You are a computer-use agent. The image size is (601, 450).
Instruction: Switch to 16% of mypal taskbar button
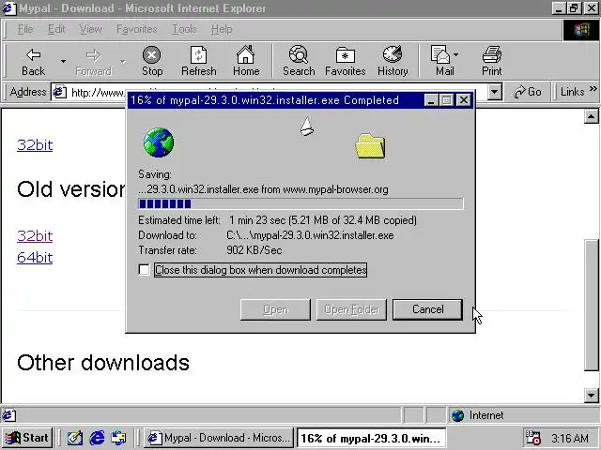click(372, 438)
